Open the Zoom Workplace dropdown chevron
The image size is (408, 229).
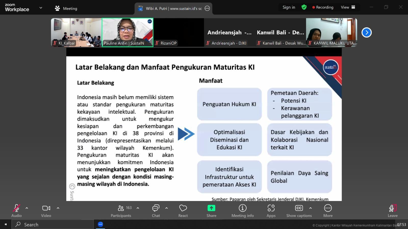click(x=41, y=8)
